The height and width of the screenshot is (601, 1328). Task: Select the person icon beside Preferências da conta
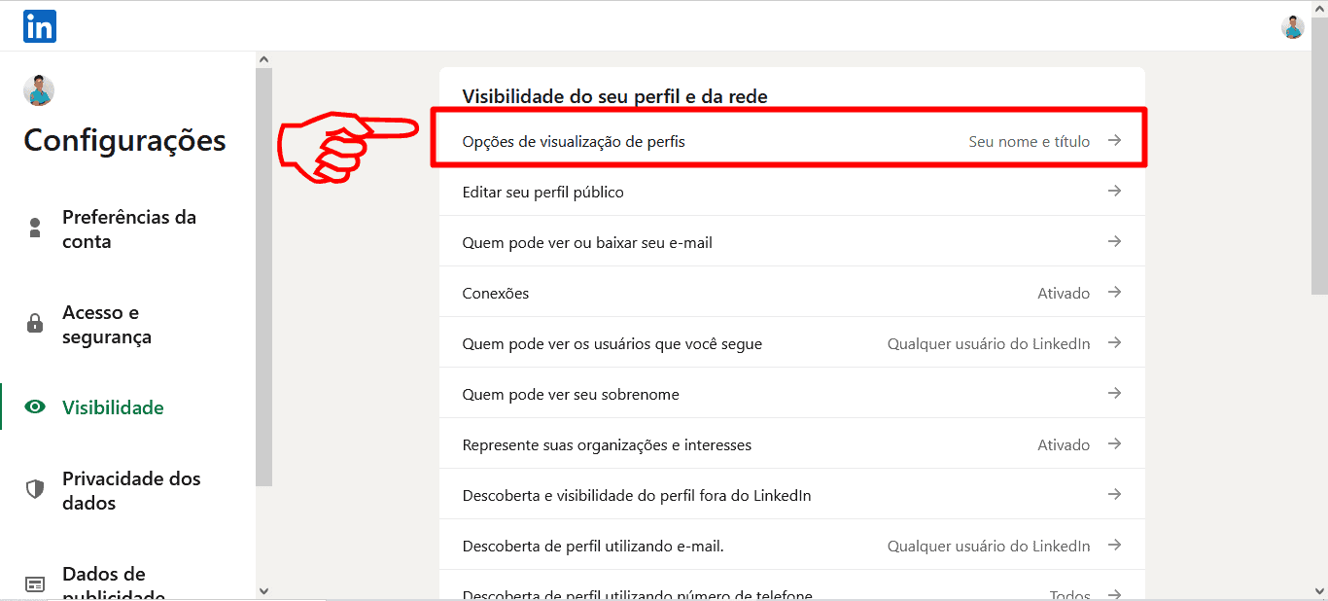[x=35, y=229]
